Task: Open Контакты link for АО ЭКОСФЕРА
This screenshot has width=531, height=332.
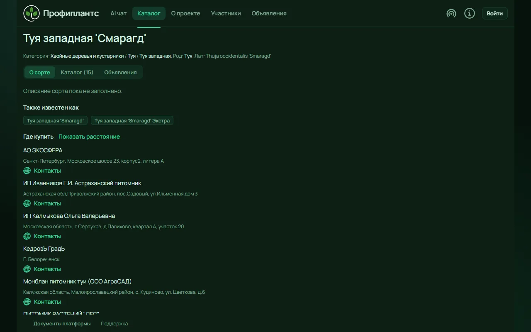Action: click(x=47, y=171)
